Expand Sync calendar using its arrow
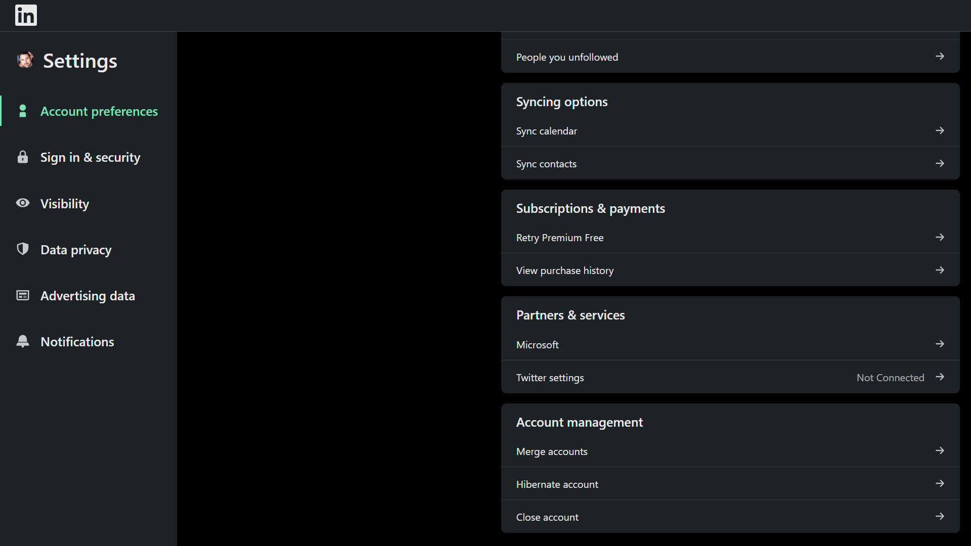Screen dimensions: 971x546 pyautogui.click(x=940, y=131)
